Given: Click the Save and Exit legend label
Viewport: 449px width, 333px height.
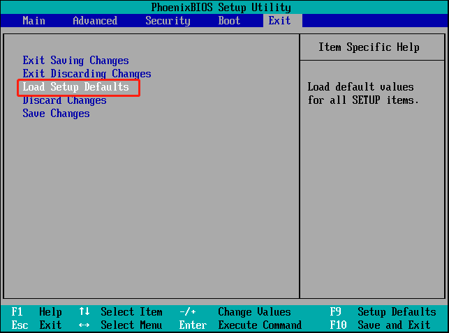Looking at the screenshot, I should tap(394, 325).
